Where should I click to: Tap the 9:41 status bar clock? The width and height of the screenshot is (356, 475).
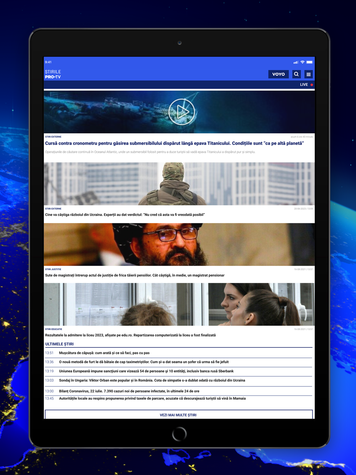click(x=48, y=62)
